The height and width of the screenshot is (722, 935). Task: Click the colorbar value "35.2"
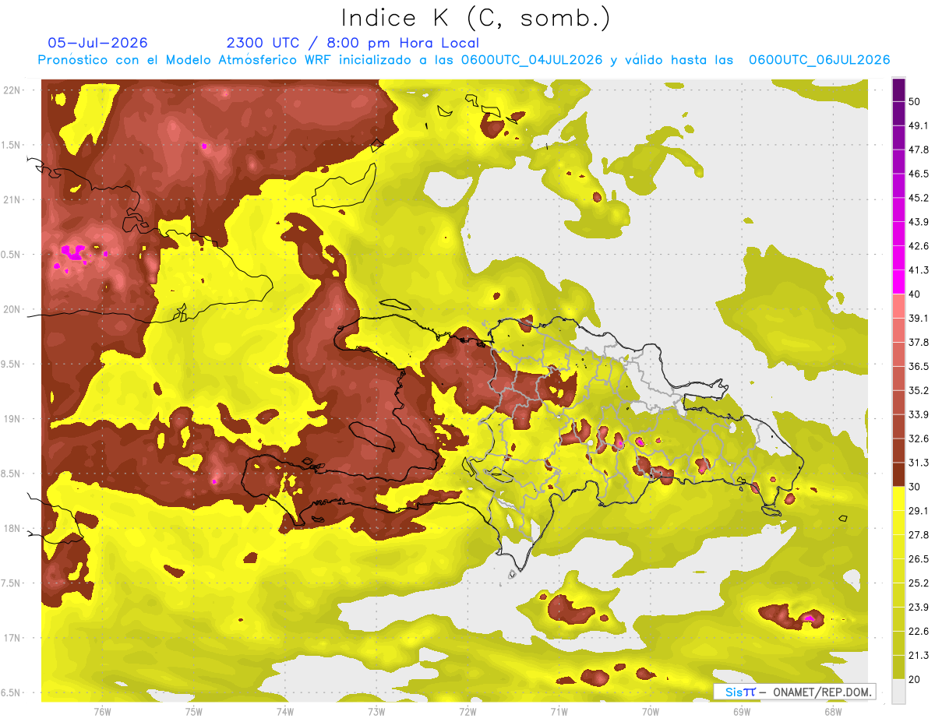click(919, 390)
